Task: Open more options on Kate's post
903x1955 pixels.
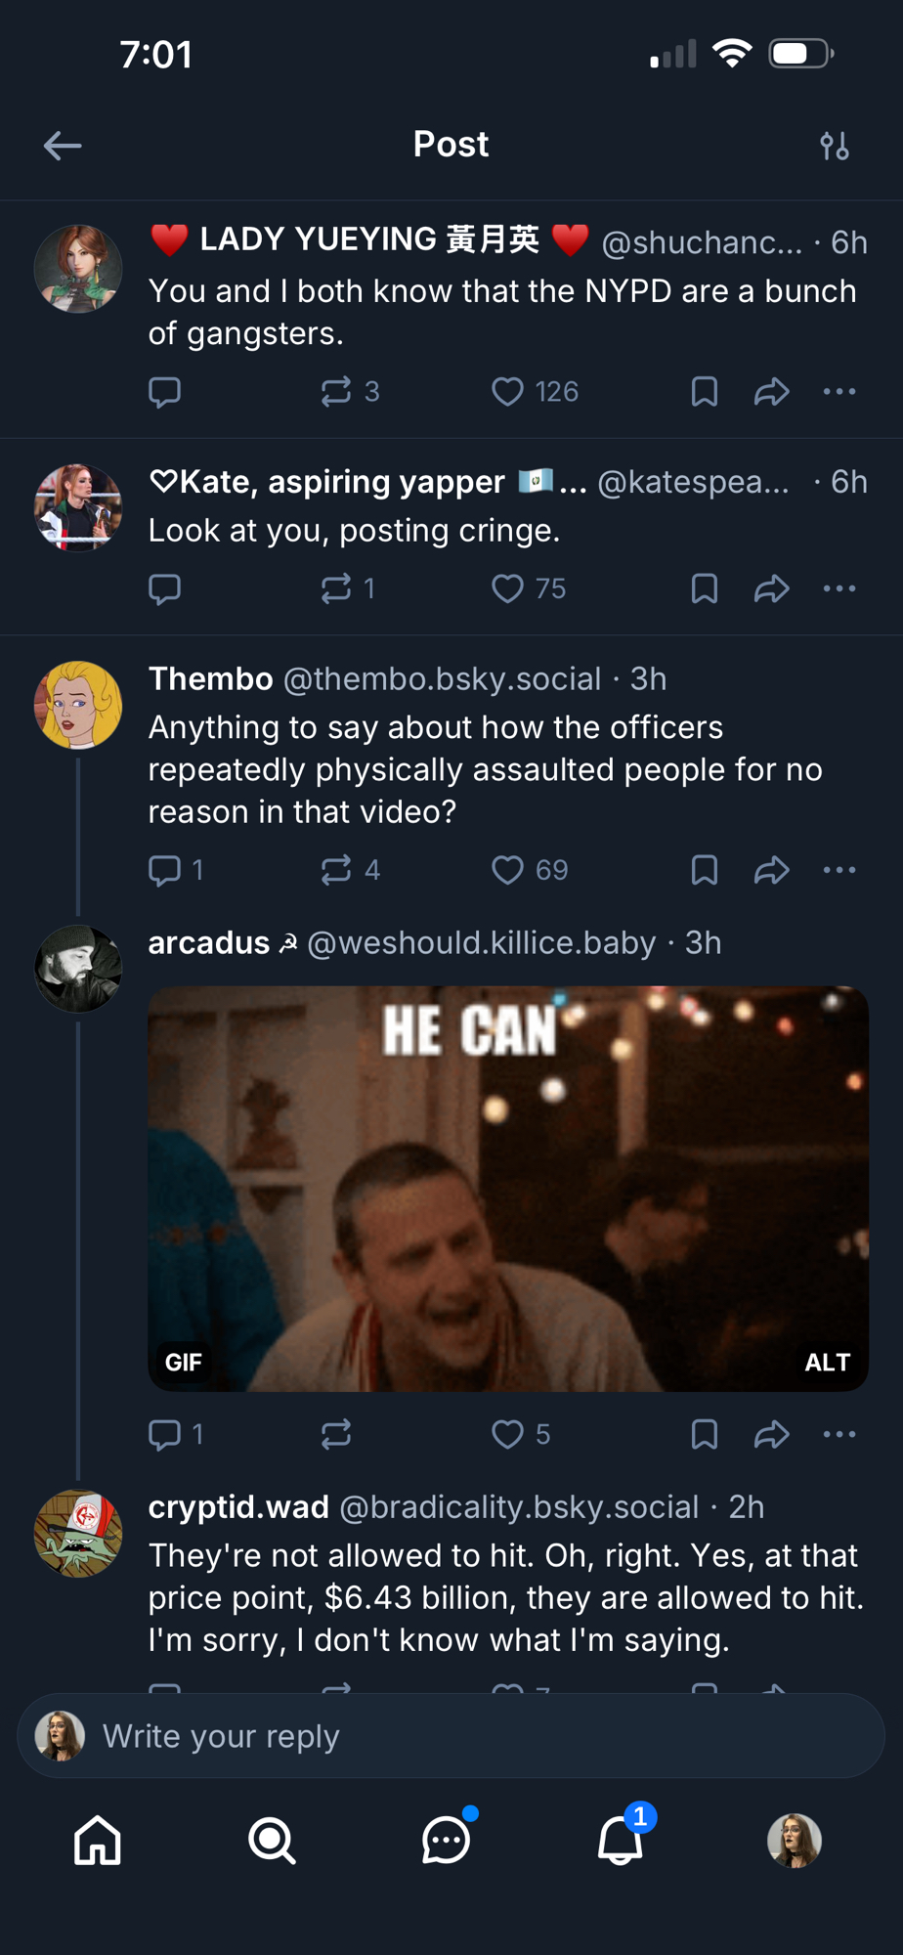Action: pyautogui.click(x=838, y=588)
